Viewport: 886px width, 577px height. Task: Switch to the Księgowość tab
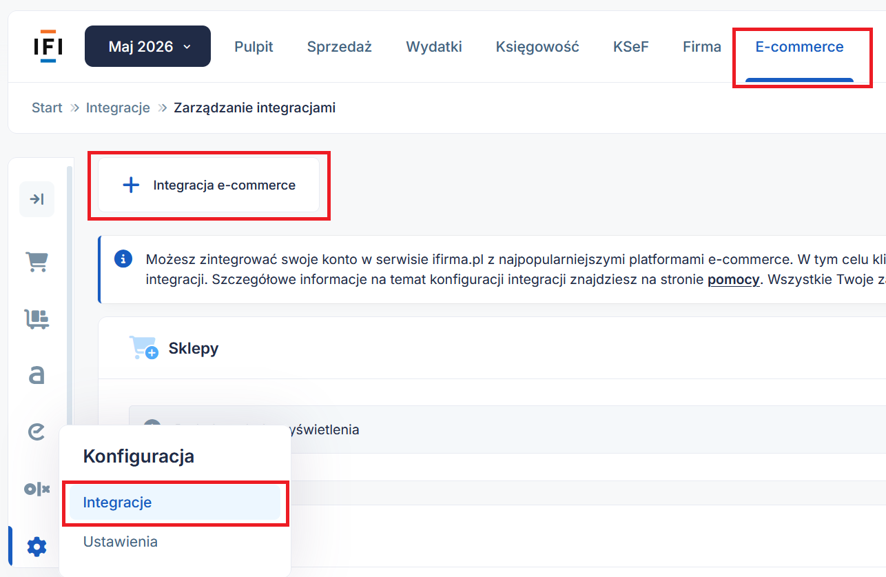tap(537, 47)
